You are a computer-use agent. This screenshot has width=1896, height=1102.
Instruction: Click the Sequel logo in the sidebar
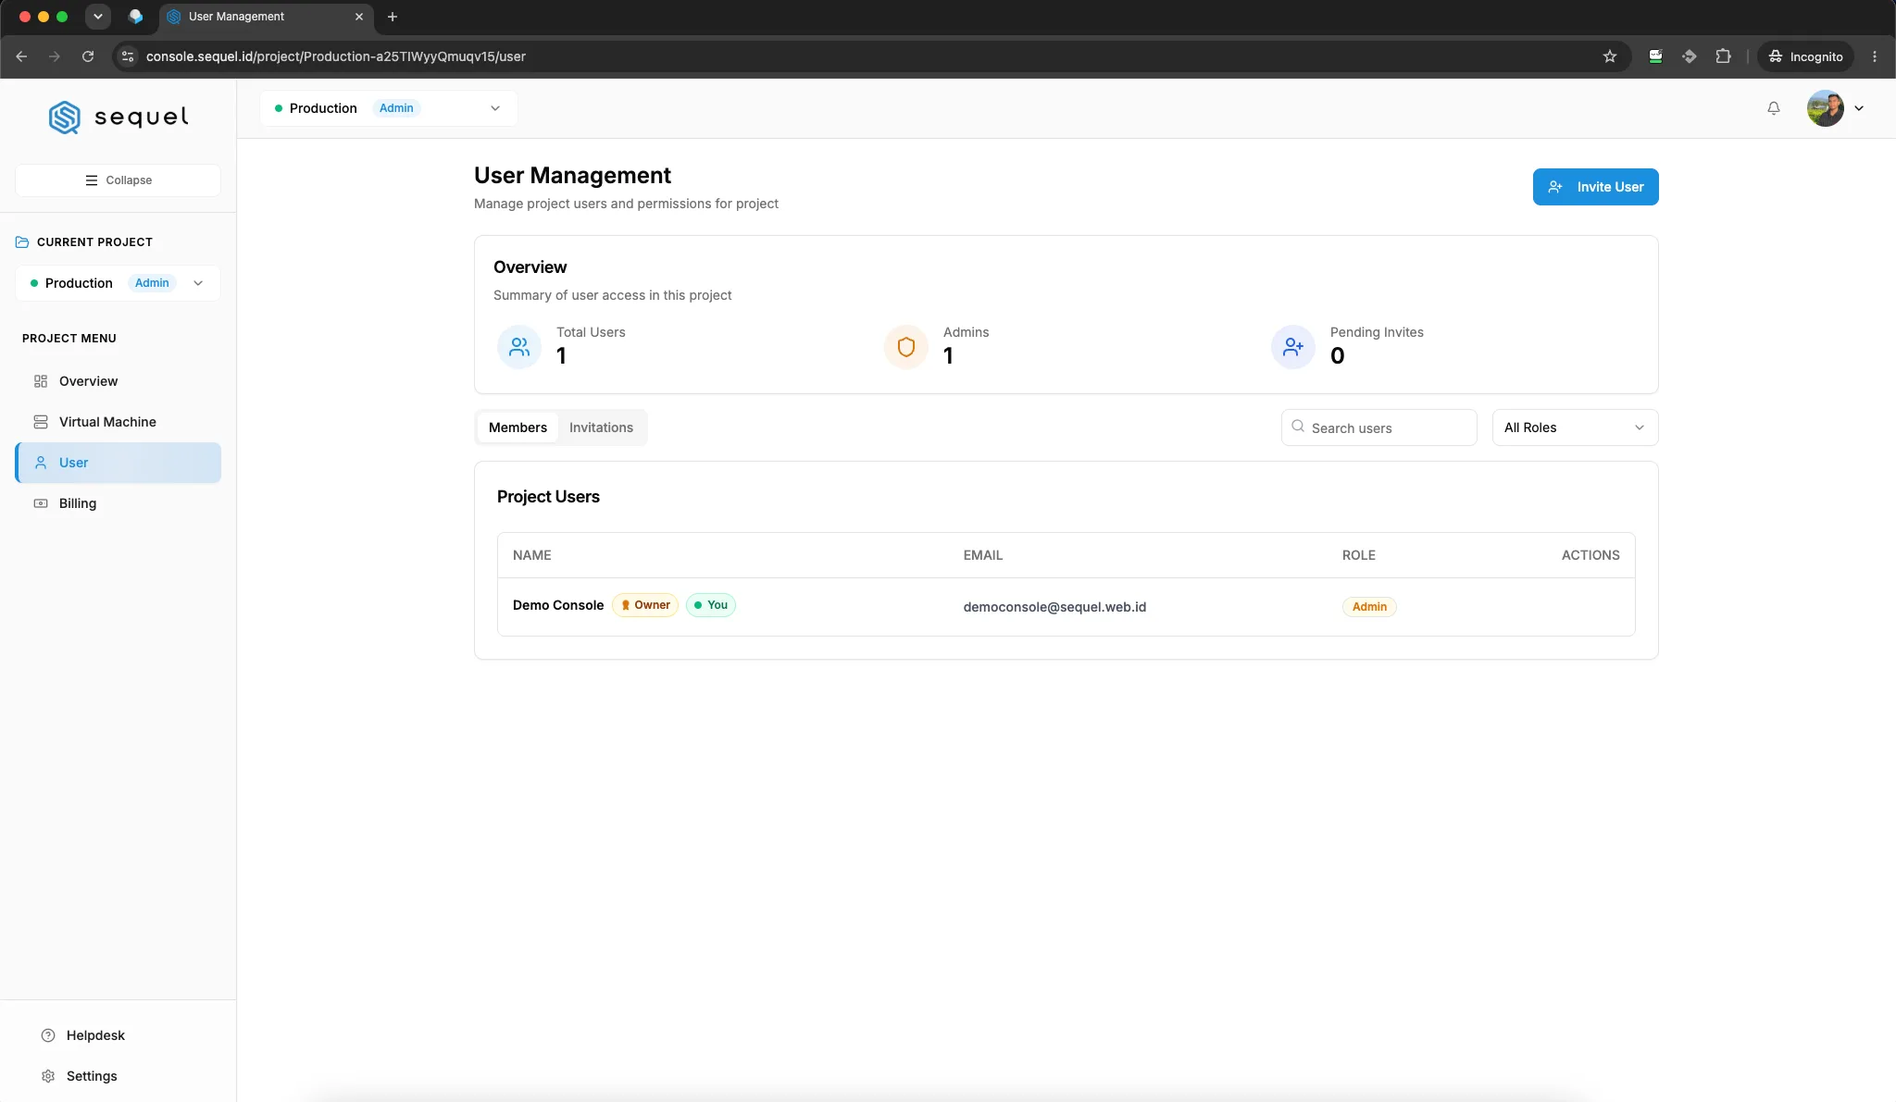pyautogui.click(x=118, y=117)
